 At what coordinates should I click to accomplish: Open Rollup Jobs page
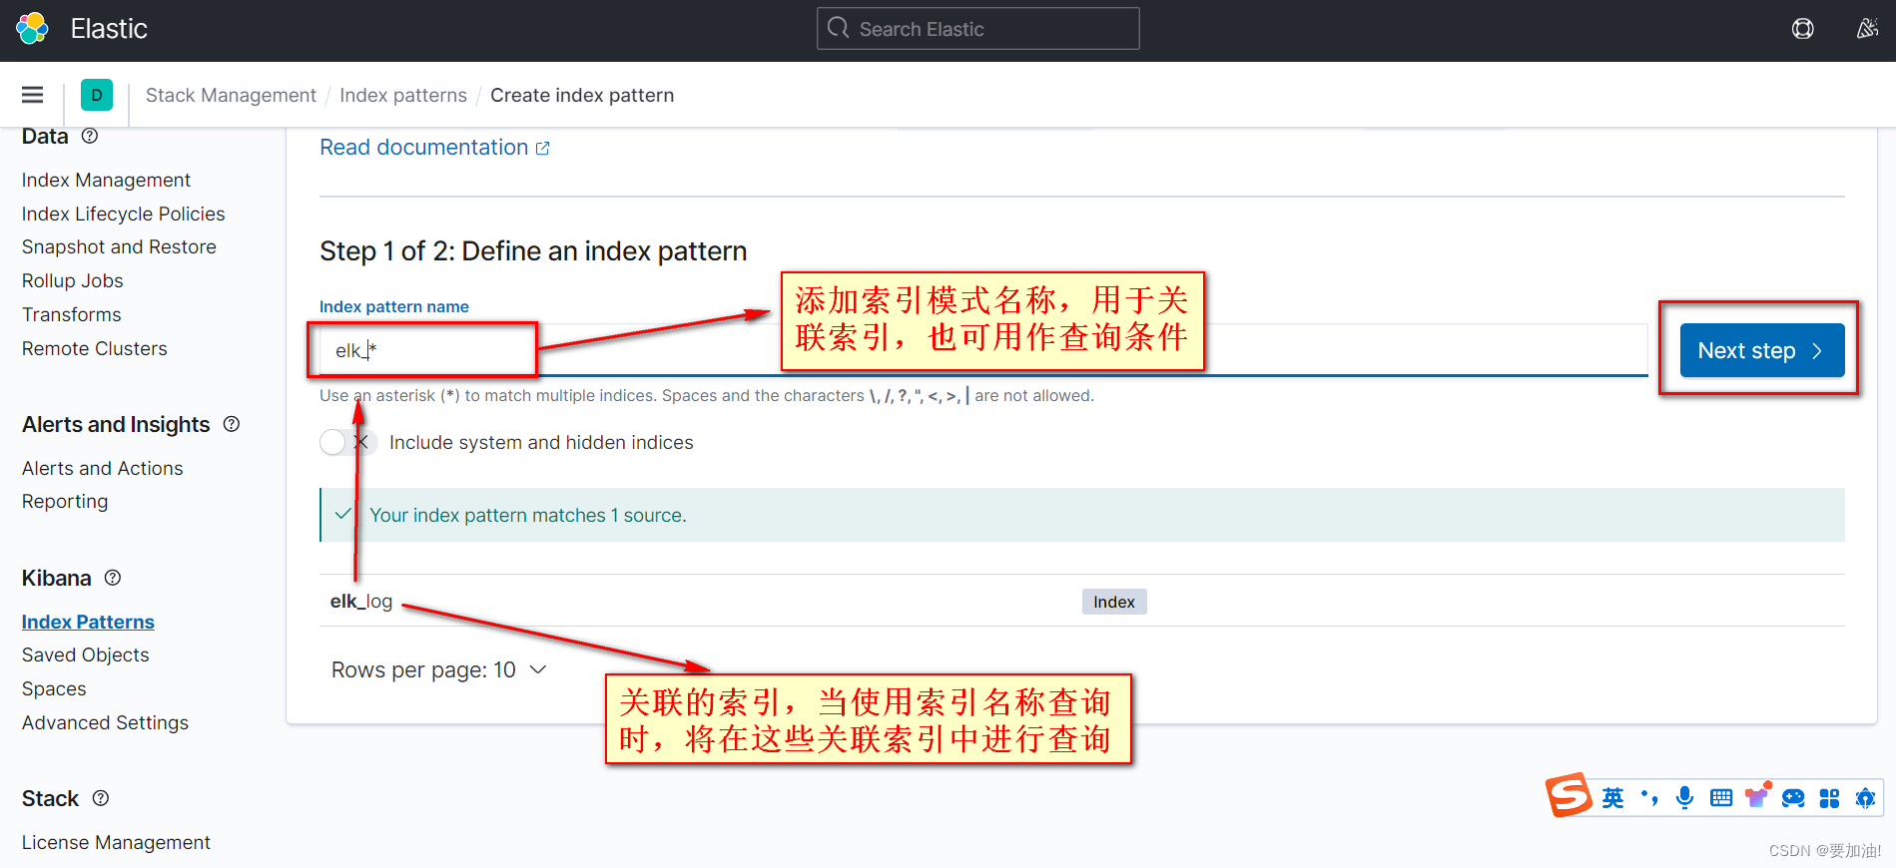(x=72, y=280)
